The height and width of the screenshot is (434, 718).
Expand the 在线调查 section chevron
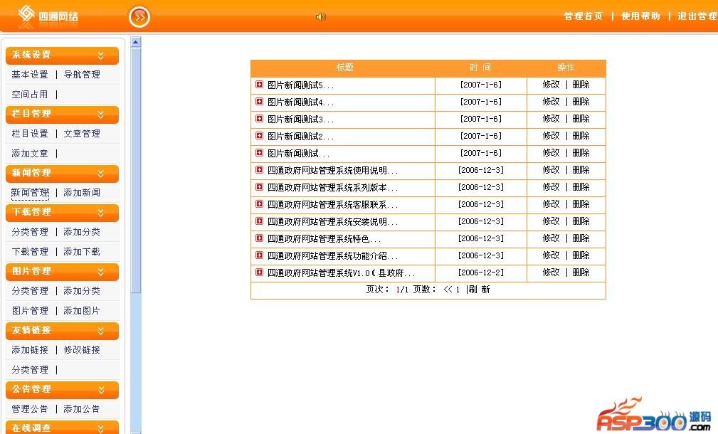click(x=101, y=428)
